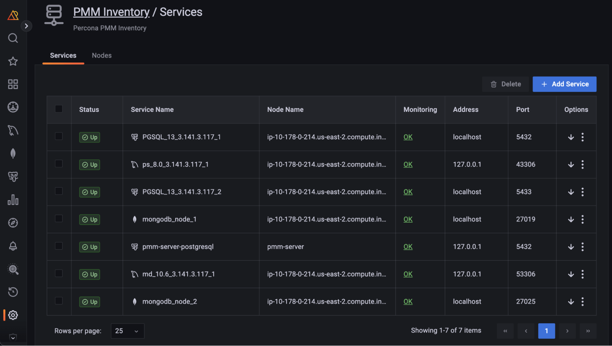The width and height of the screenshot is (612, 346).
Task: Click page 1 in the pagination control
Action: click(546, 331)
